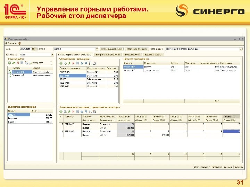Move row down in Технологические операции toolbar
The width and height of the screenshot is (250, 187).
86,112
